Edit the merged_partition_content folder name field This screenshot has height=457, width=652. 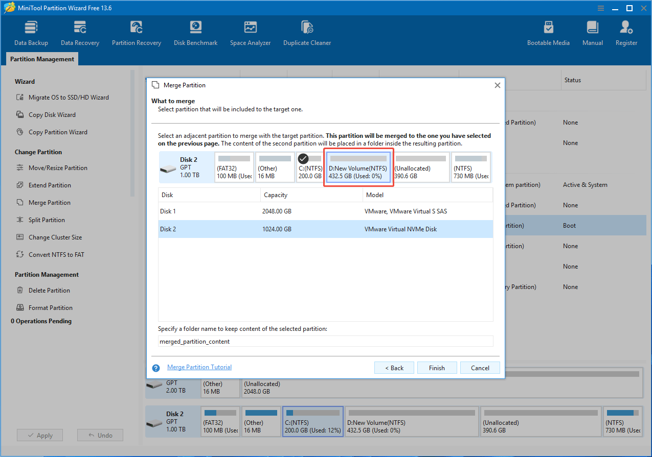pyautogui.click(x=326, y=342)
